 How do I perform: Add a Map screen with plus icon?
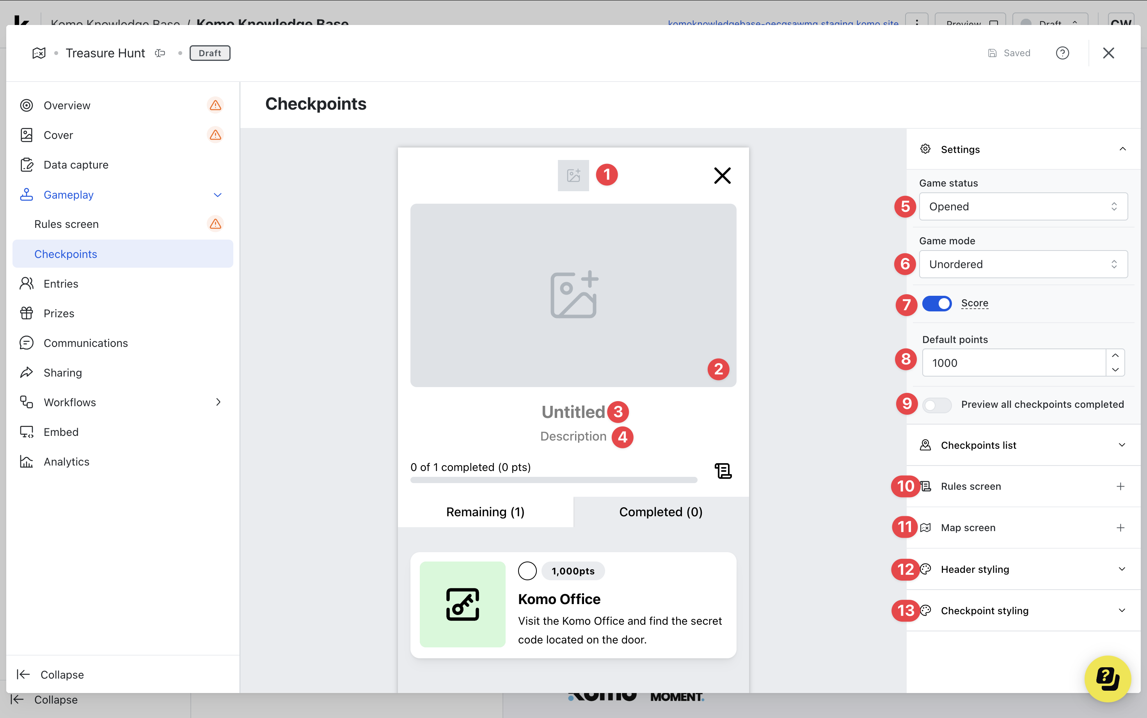[x=1120, y=528]
